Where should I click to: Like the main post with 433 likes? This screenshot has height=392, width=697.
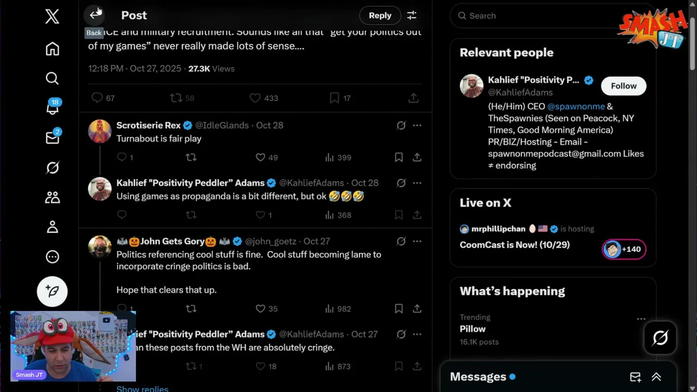tap(255, 98)
